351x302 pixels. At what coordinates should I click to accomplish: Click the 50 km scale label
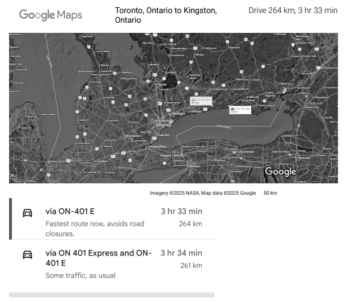pyautogui.click(x=270, y=193)
